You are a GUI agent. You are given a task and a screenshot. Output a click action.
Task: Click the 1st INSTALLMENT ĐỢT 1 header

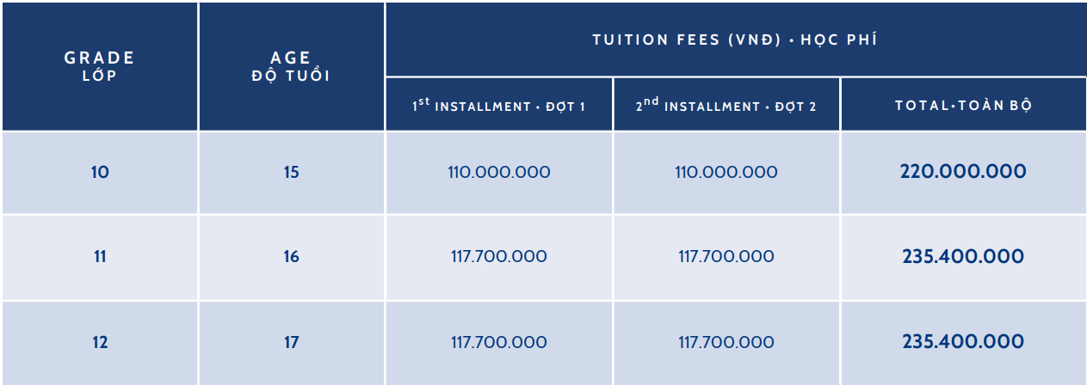(x=499, y=105)
